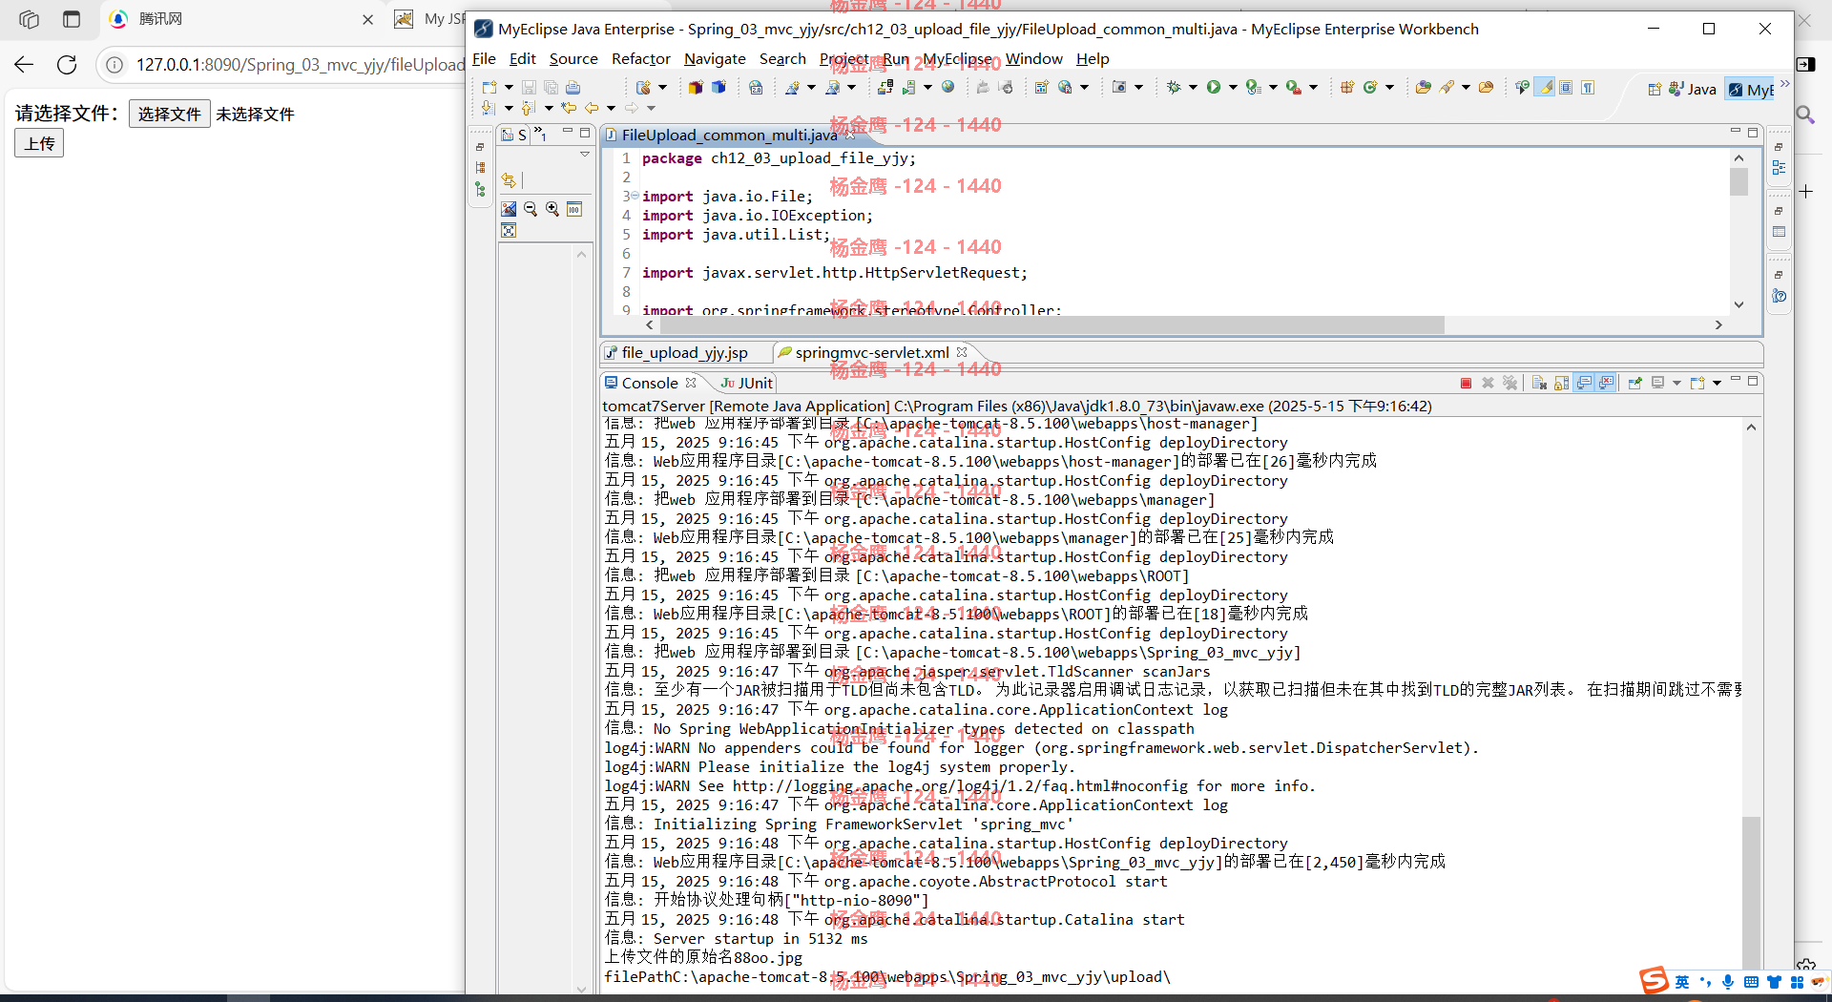Screen dimensions: 1832x1002
Task: Click the search magnifier right of MyEclipse window
Action: point(1805,115)
